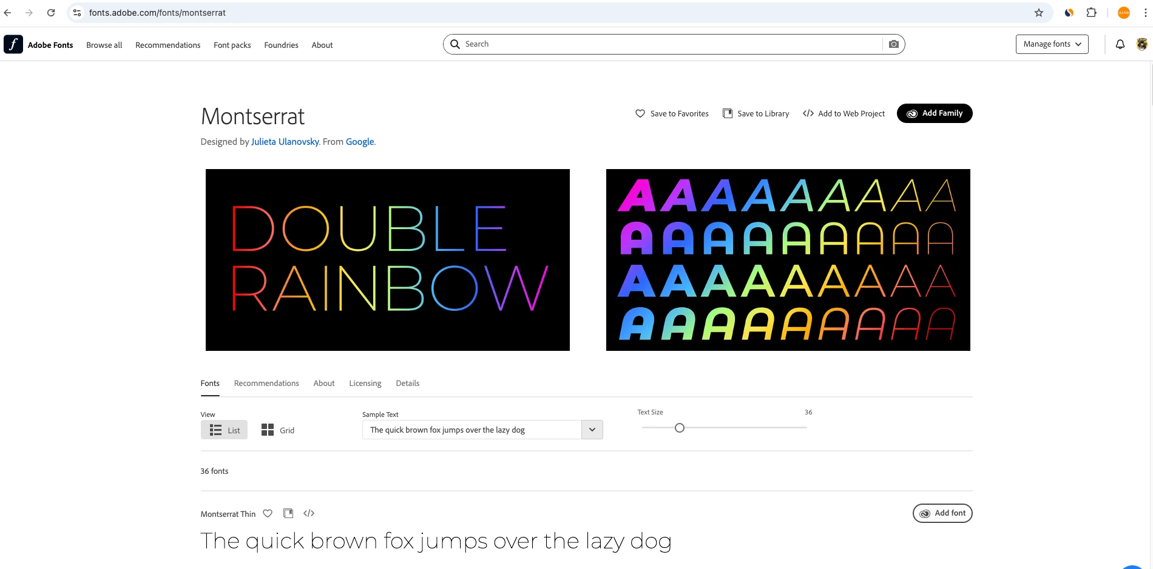Favorite Montserrat Thin with heart icon
The height and width of the screenshot is (569, 1153).
pos(268,513)
